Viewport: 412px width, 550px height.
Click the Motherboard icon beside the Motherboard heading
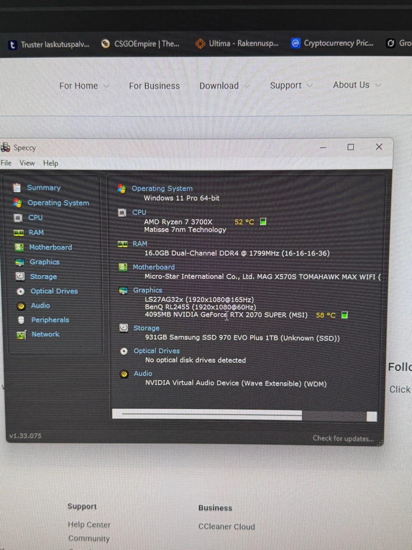(123, 267)
